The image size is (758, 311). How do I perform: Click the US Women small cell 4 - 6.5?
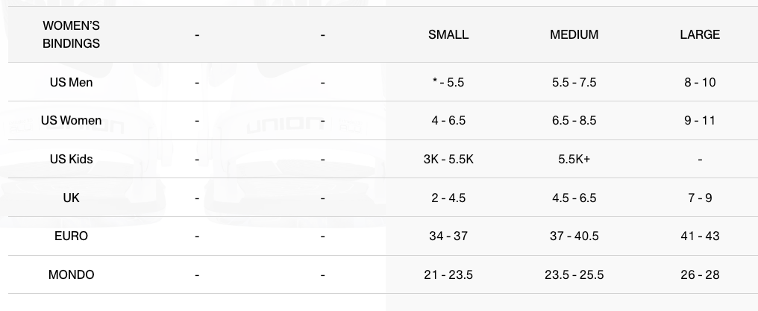(x=448, y=120)
